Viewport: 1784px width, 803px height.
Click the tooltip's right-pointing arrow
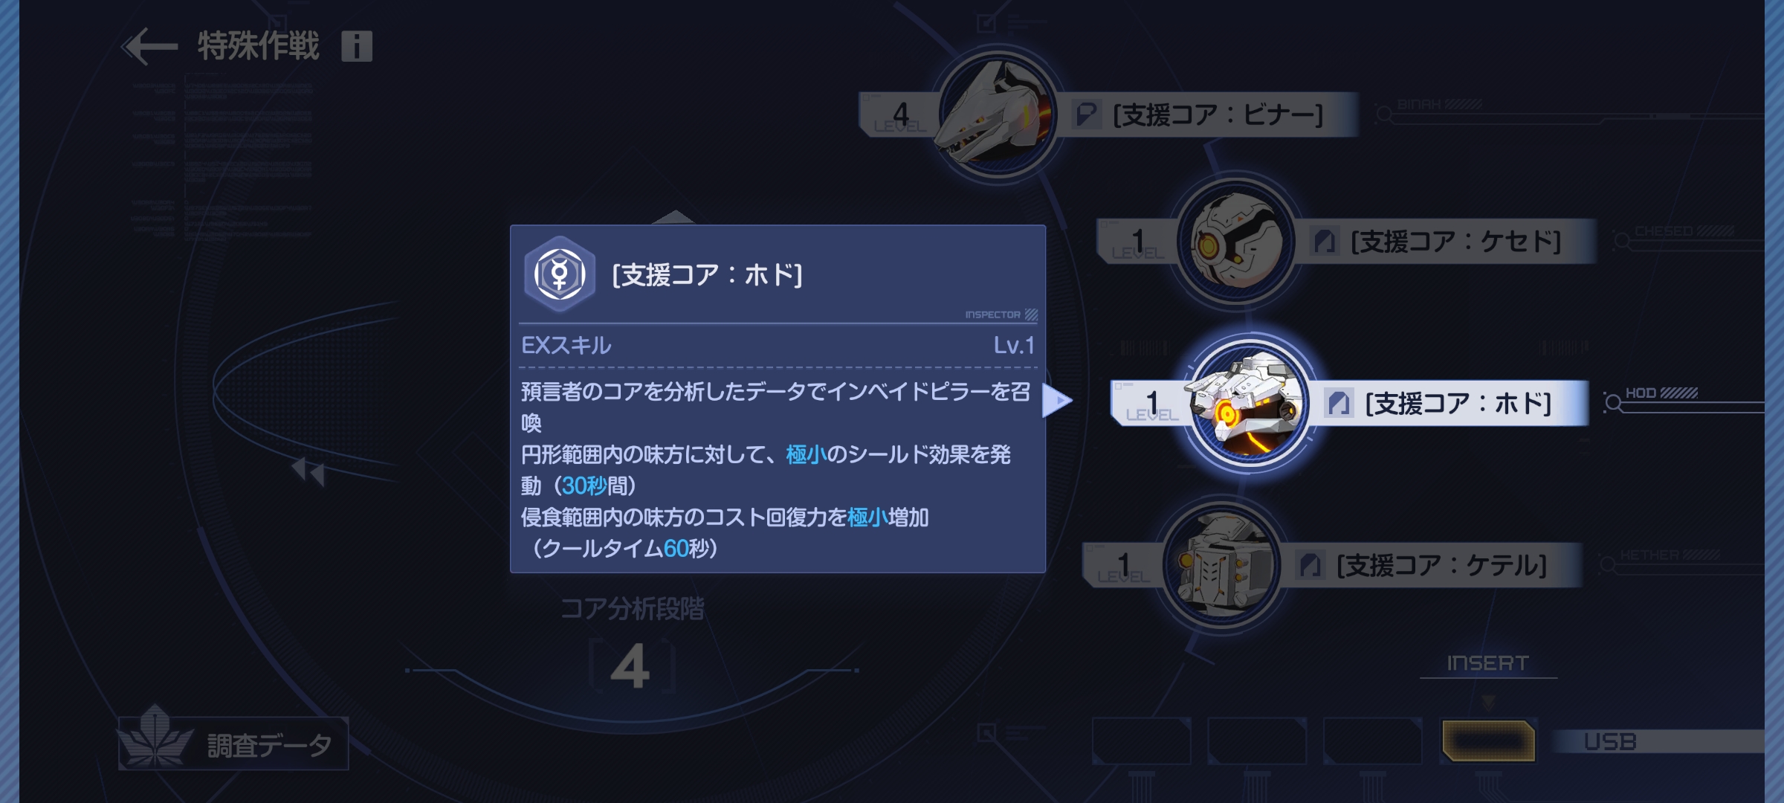1057,401
